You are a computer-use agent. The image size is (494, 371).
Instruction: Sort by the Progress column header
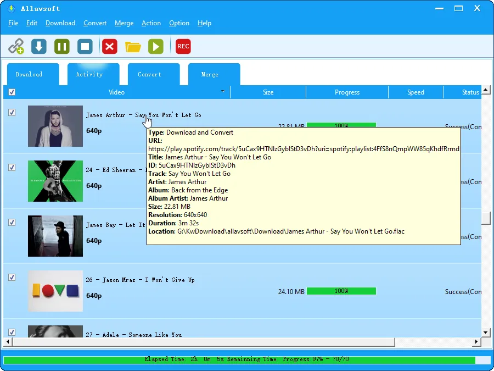(347, 92)
